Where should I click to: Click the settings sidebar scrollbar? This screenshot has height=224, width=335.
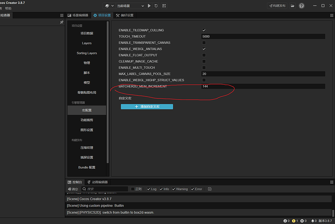[x=108, y=92]
